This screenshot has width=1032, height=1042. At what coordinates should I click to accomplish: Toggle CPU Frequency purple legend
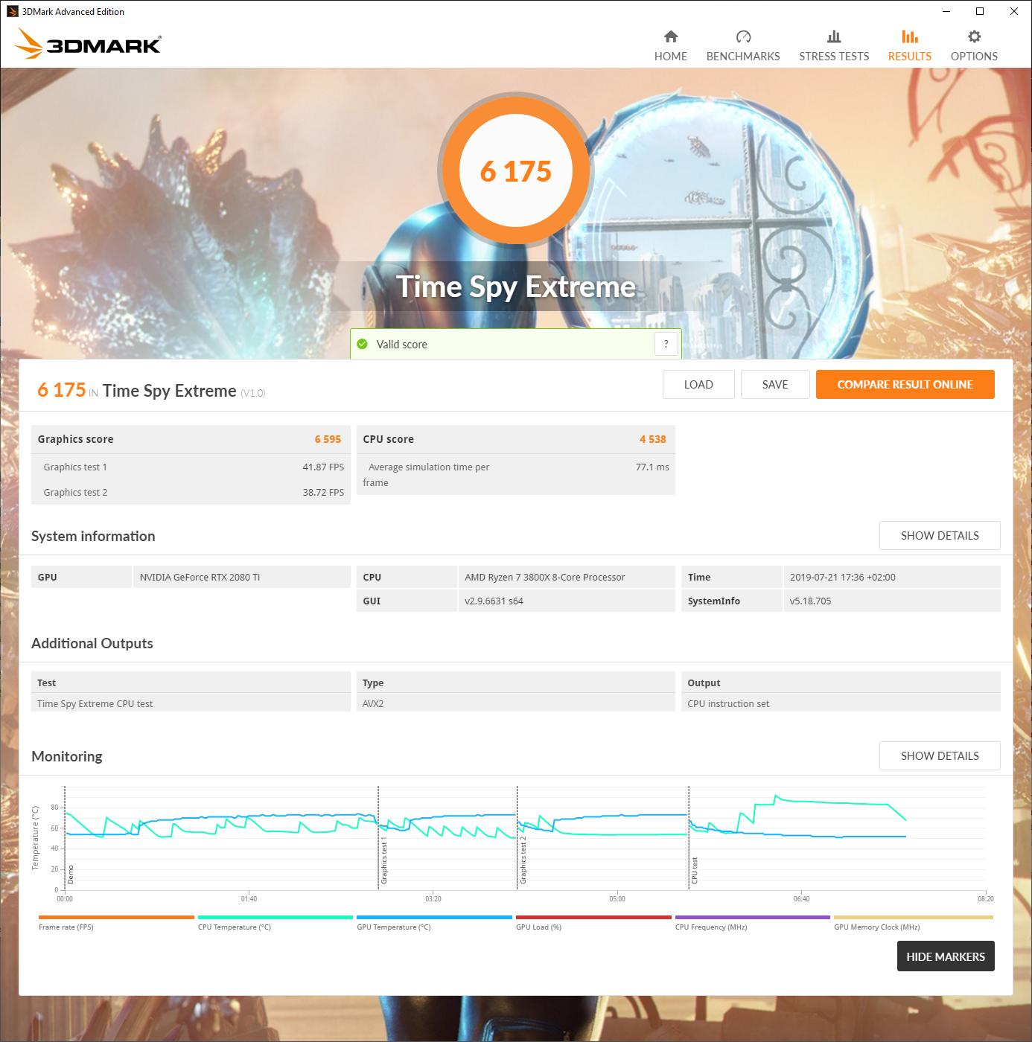pyautogui.click(x=752, y=923)
